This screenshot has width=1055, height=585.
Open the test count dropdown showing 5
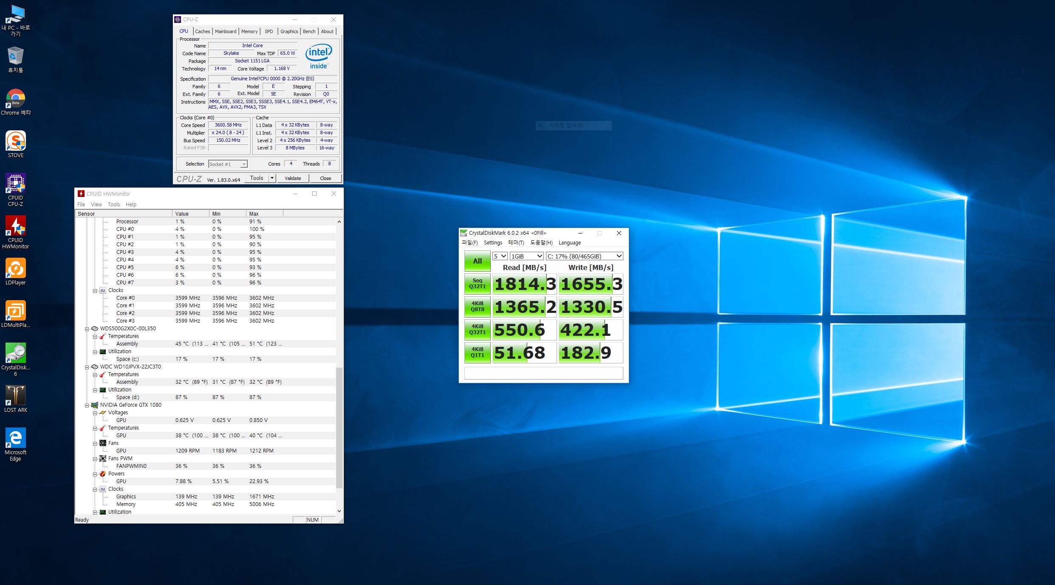coord(500,256)
